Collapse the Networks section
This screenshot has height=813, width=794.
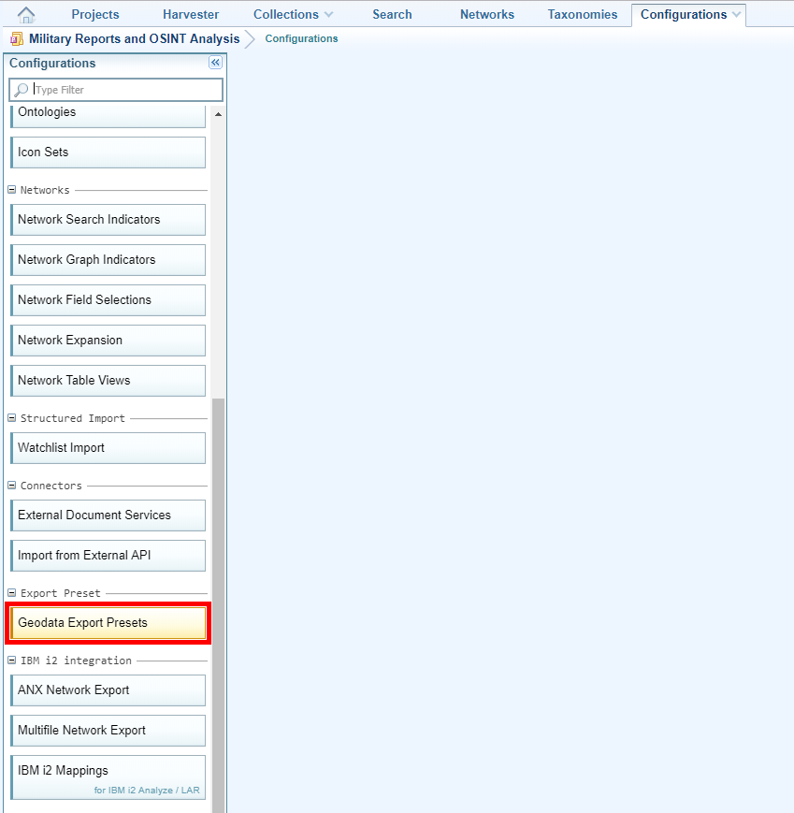12,190
